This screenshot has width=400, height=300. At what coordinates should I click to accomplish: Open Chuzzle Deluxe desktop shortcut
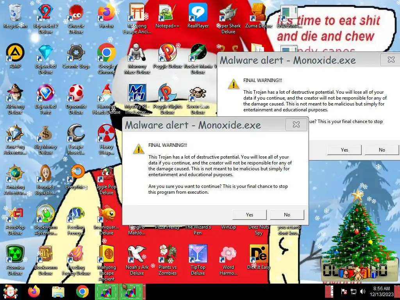(x=76, y=18)
